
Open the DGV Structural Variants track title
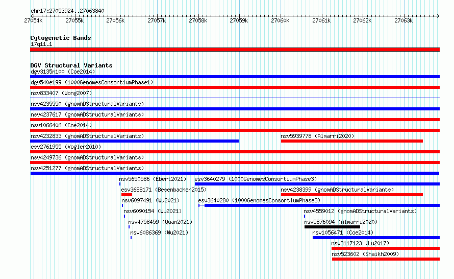(71, 65)
